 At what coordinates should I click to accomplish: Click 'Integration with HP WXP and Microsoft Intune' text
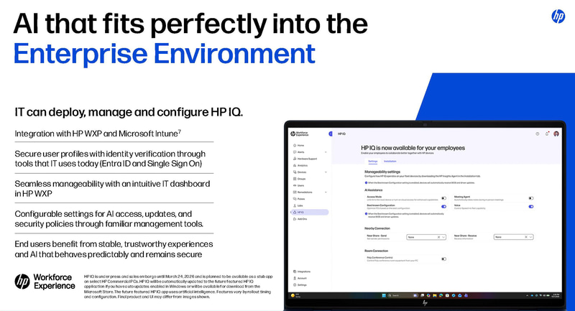(x=98, y=134)
